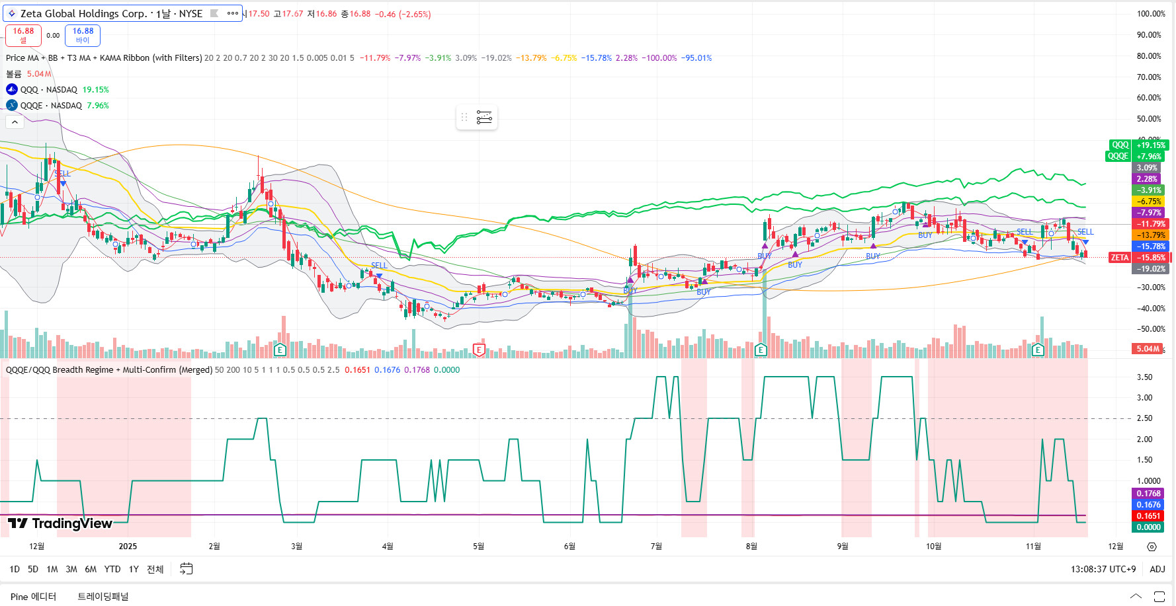
Task: Select the 볼륨 volume legend entry
Action: point(14,73)
